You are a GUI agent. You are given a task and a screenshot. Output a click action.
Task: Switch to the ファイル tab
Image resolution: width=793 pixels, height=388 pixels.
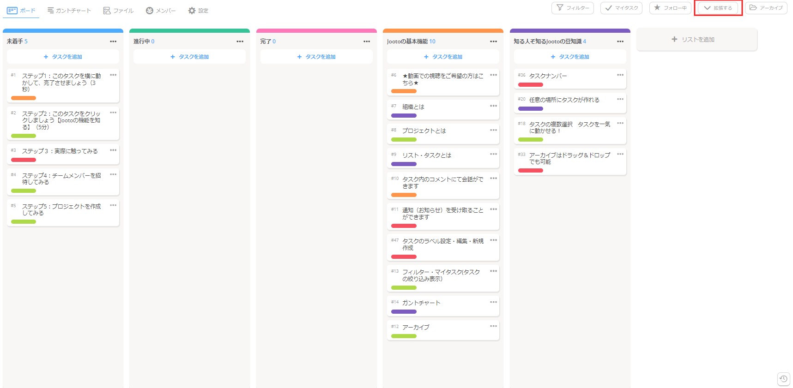coord(118,10)
